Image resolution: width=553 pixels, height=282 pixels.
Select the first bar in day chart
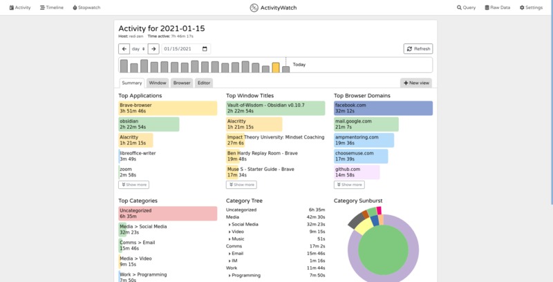click(x=124, y=66)
